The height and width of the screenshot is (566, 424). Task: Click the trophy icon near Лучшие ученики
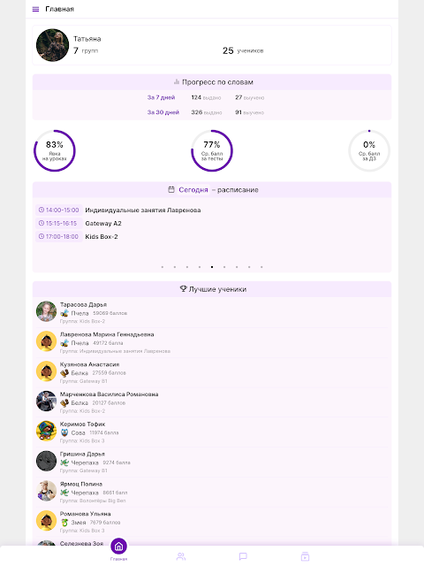[x=183, y=289]
